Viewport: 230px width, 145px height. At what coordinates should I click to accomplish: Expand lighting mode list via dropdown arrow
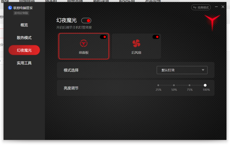click(203, 70)
